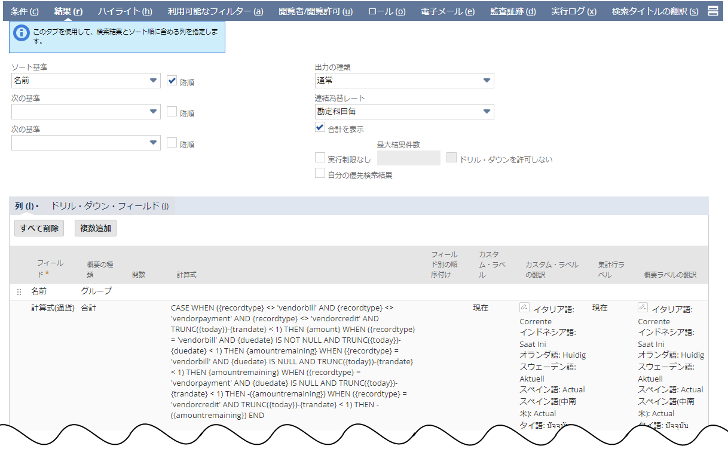Viewport: 728px width, 455px height.
Task: Open 利用可能なフィルター tab
Action: tap(216, 11)
